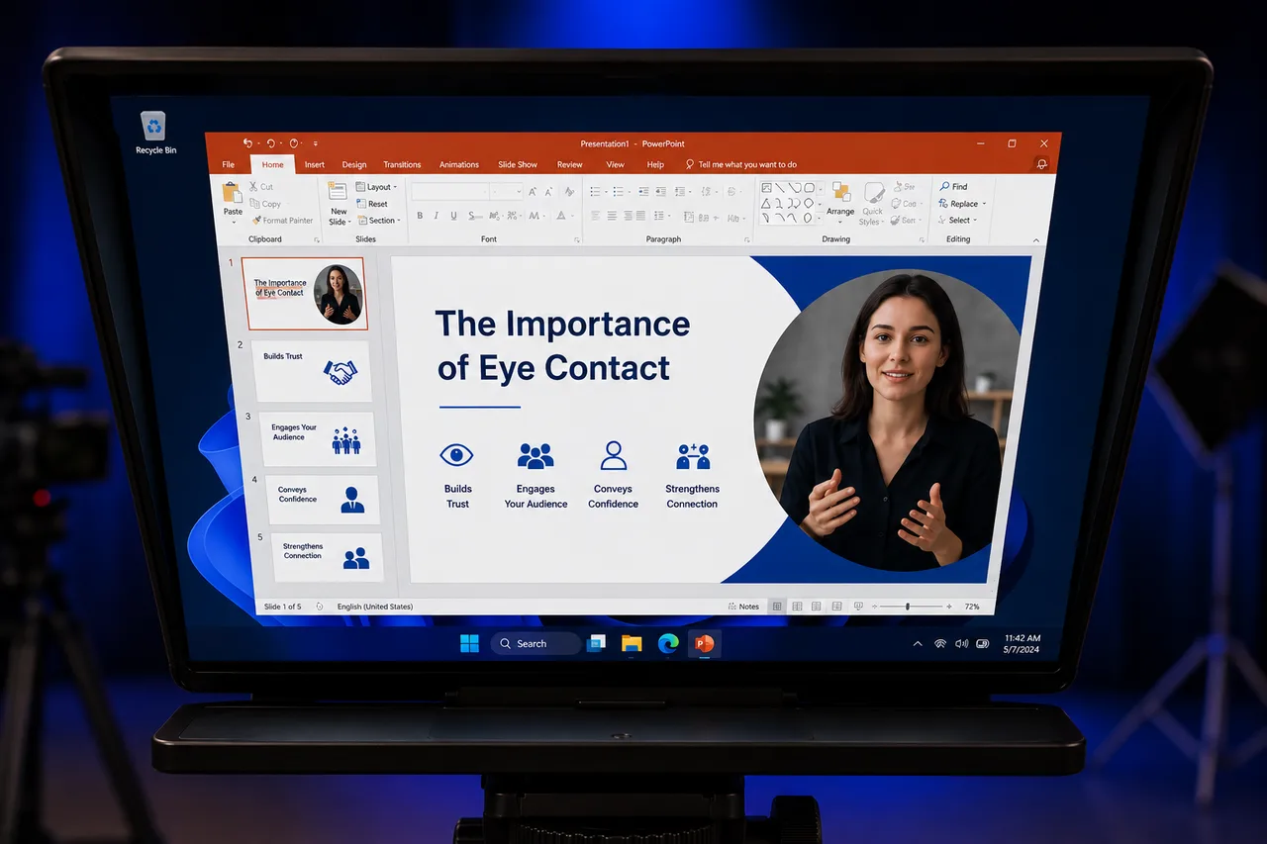The width and height of the screenshot is (1267, 844).
Task: Align text right
Action: [x=627, y=216]
